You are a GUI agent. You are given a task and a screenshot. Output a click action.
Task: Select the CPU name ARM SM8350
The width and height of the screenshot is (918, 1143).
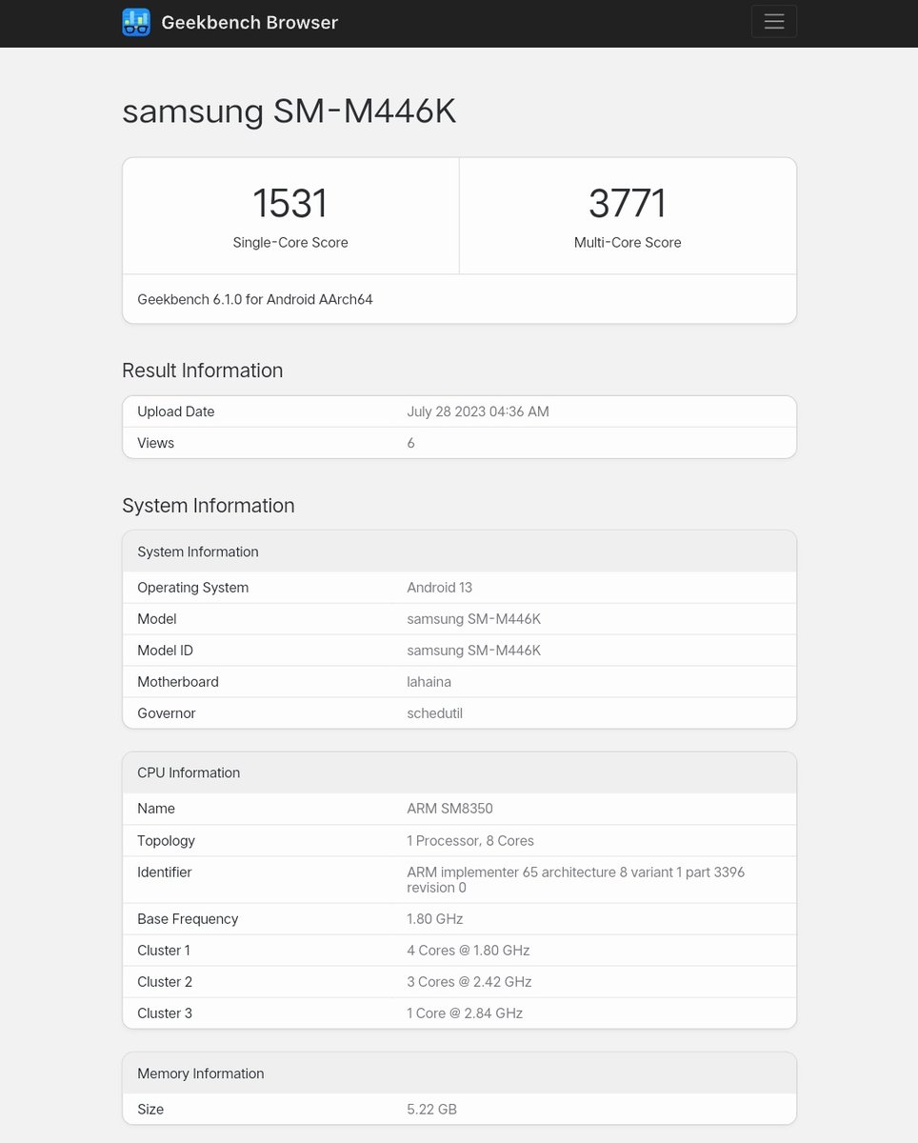coord(449,809)
